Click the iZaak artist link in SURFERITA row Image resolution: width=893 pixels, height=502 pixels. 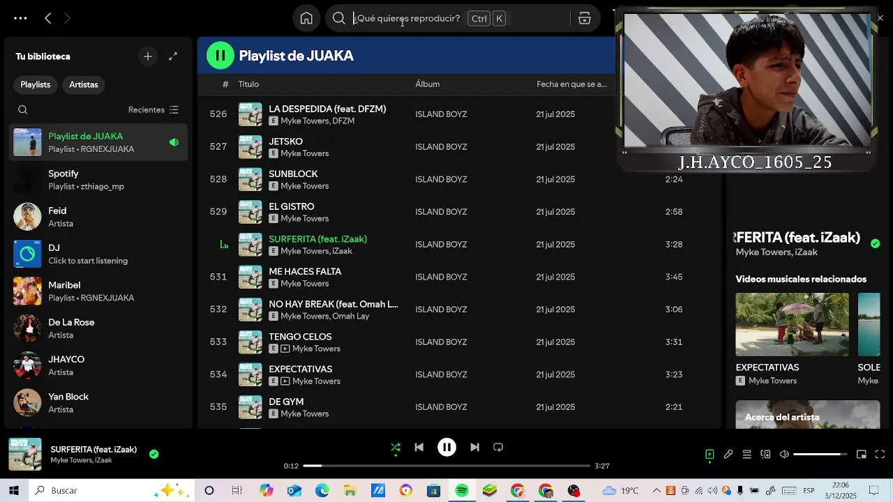pyautogui.click(x=342, y=251)
